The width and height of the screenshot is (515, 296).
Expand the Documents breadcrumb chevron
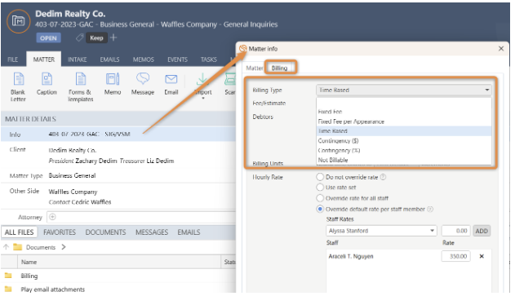coord(64,247)
